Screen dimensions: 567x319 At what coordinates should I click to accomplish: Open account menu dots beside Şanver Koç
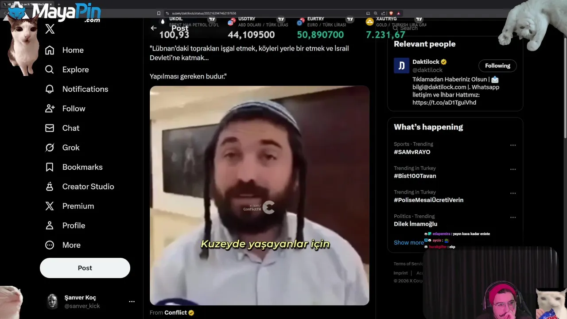(132, 301)
